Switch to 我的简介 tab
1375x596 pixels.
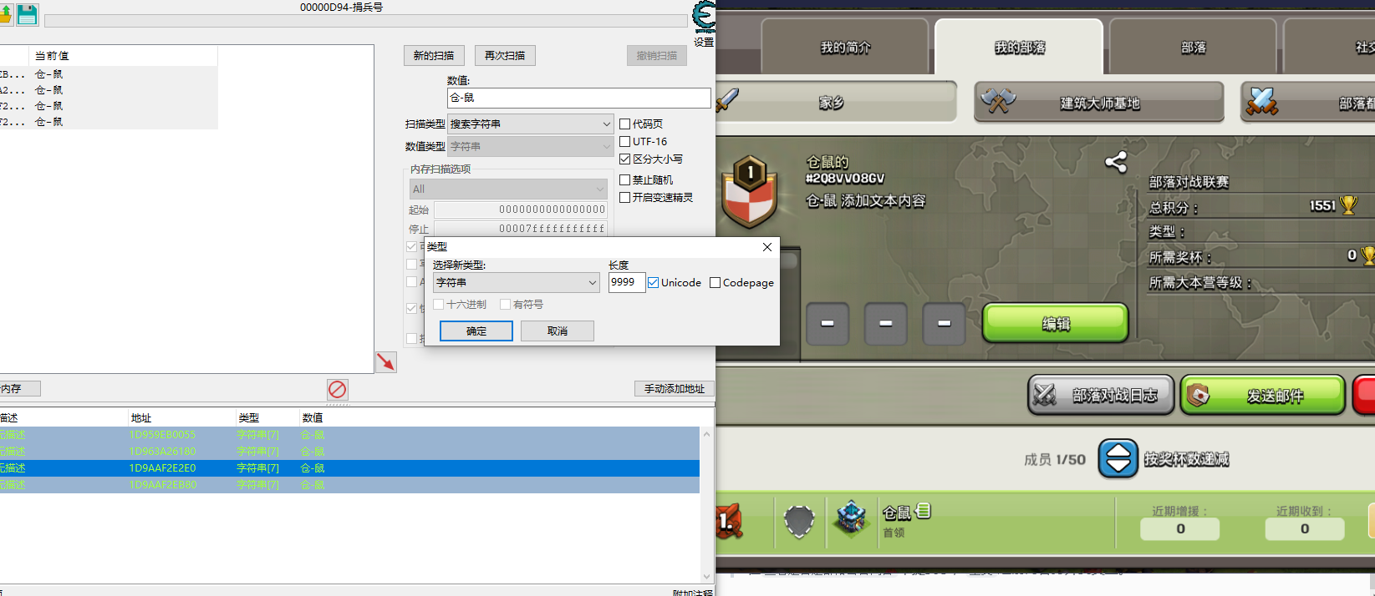coord(845,48)
